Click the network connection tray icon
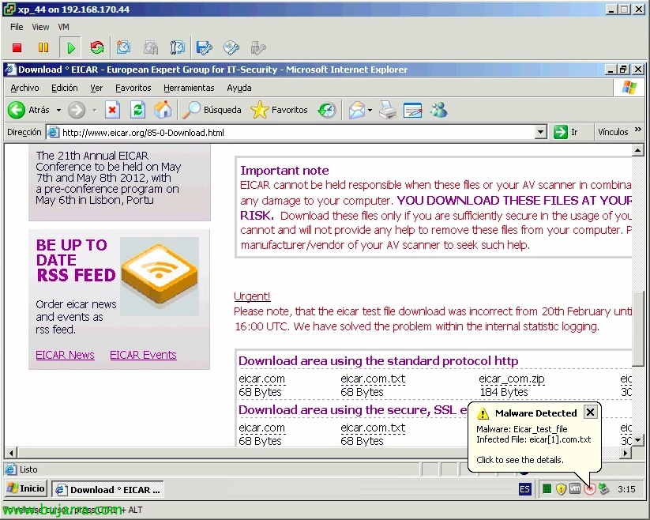Image resolution: width=650 pixels, height=520 pixels. pyautogui.click(x=604, y=489)
